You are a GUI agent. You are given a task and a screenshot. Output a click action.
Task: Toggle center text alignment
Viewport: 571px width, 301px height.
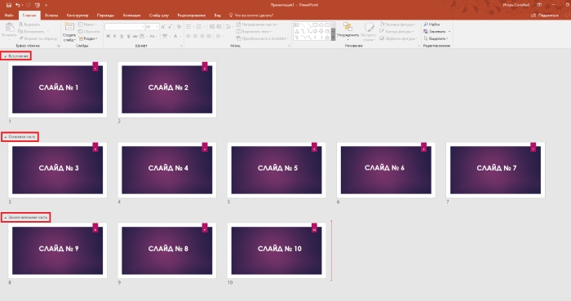pyautogui.click(x=195, y=37)
